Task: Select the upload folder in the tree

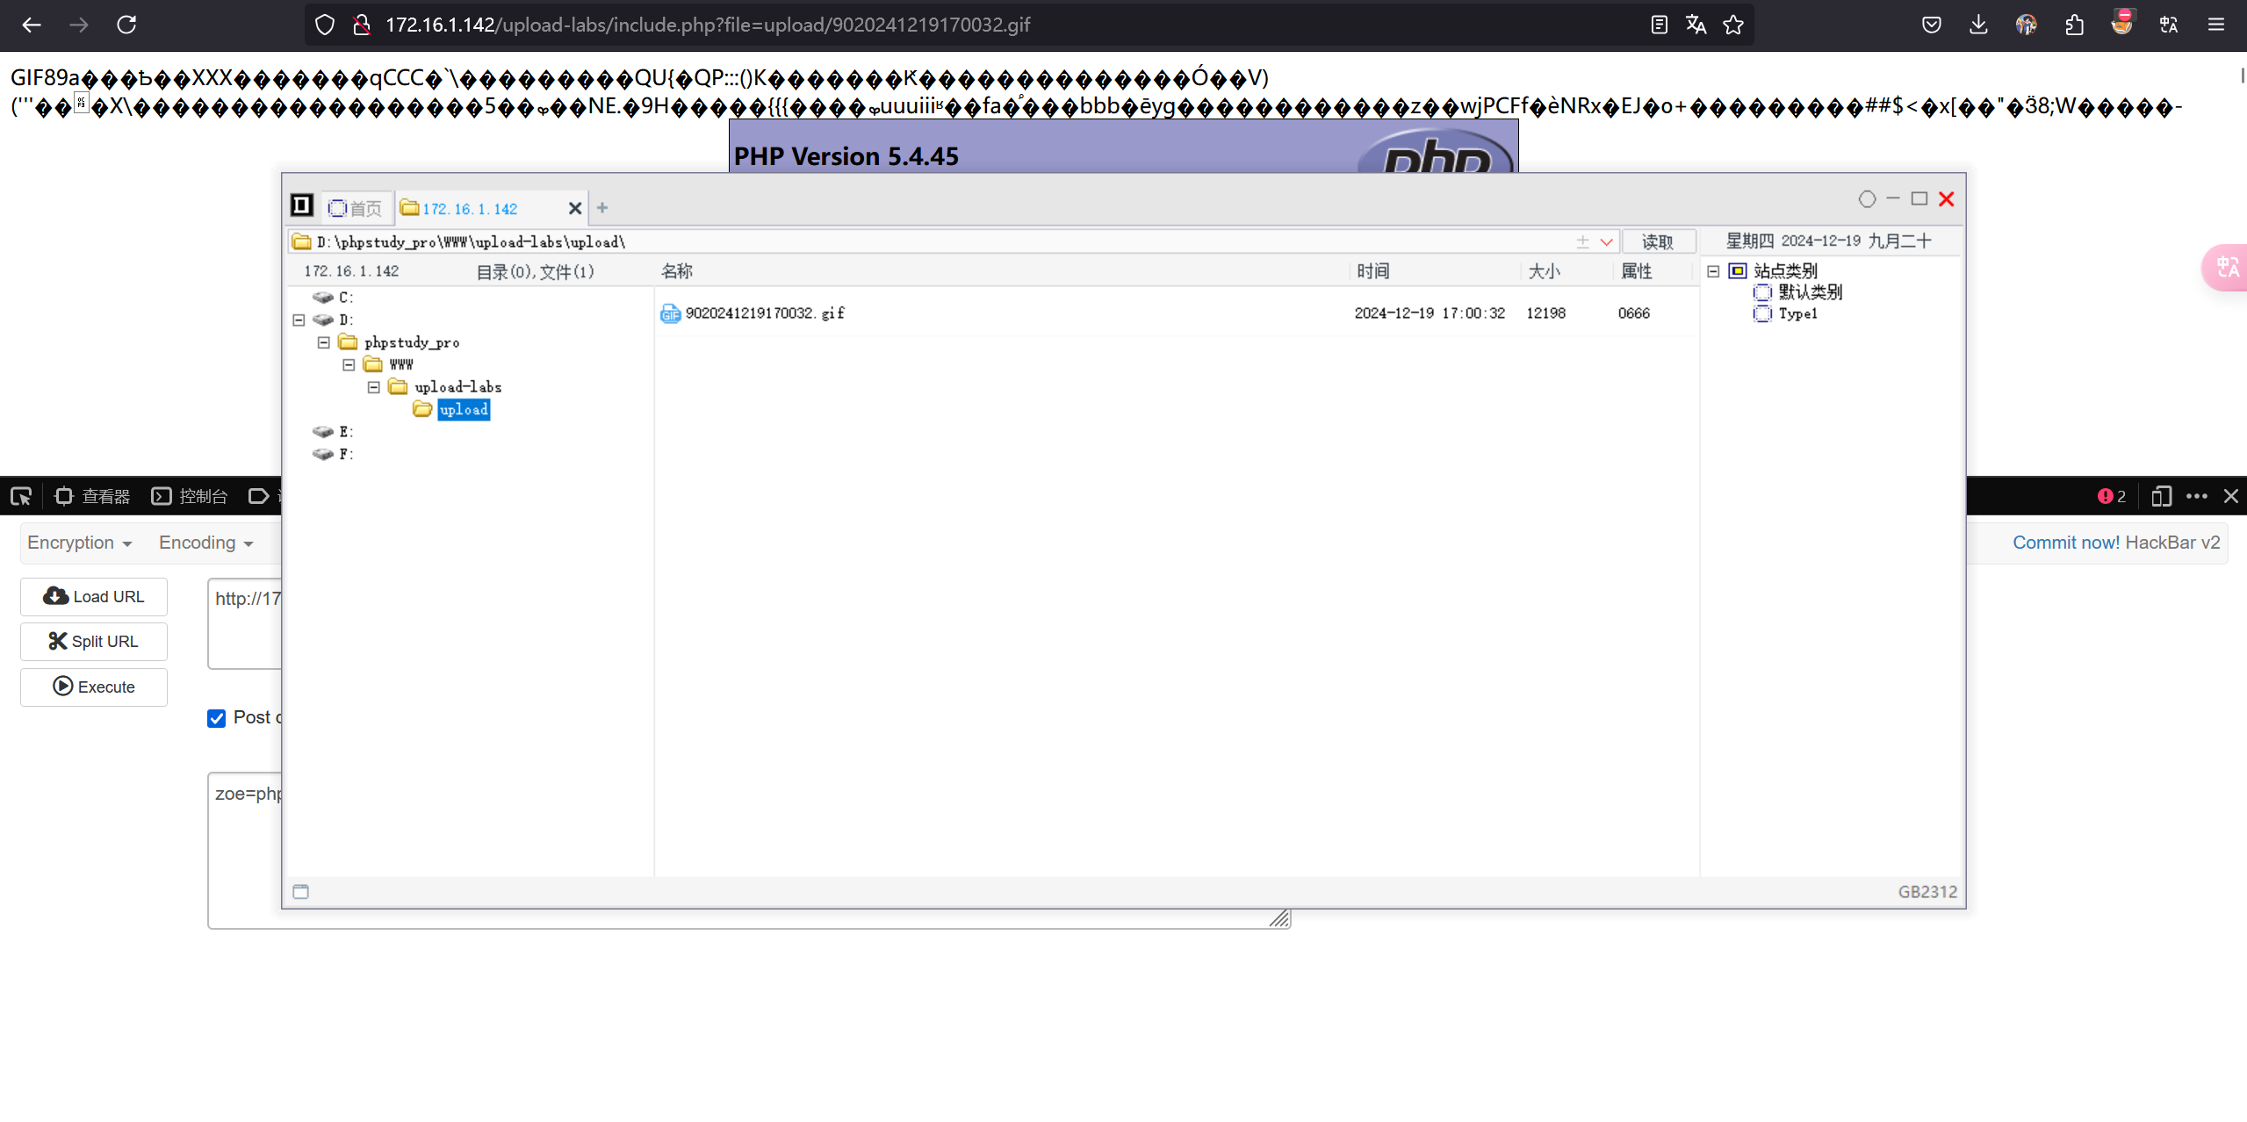Action: click(464, 409)
